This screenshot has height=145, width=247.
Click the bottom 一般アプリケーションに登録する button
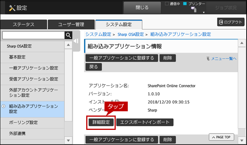tap(122, 140)
